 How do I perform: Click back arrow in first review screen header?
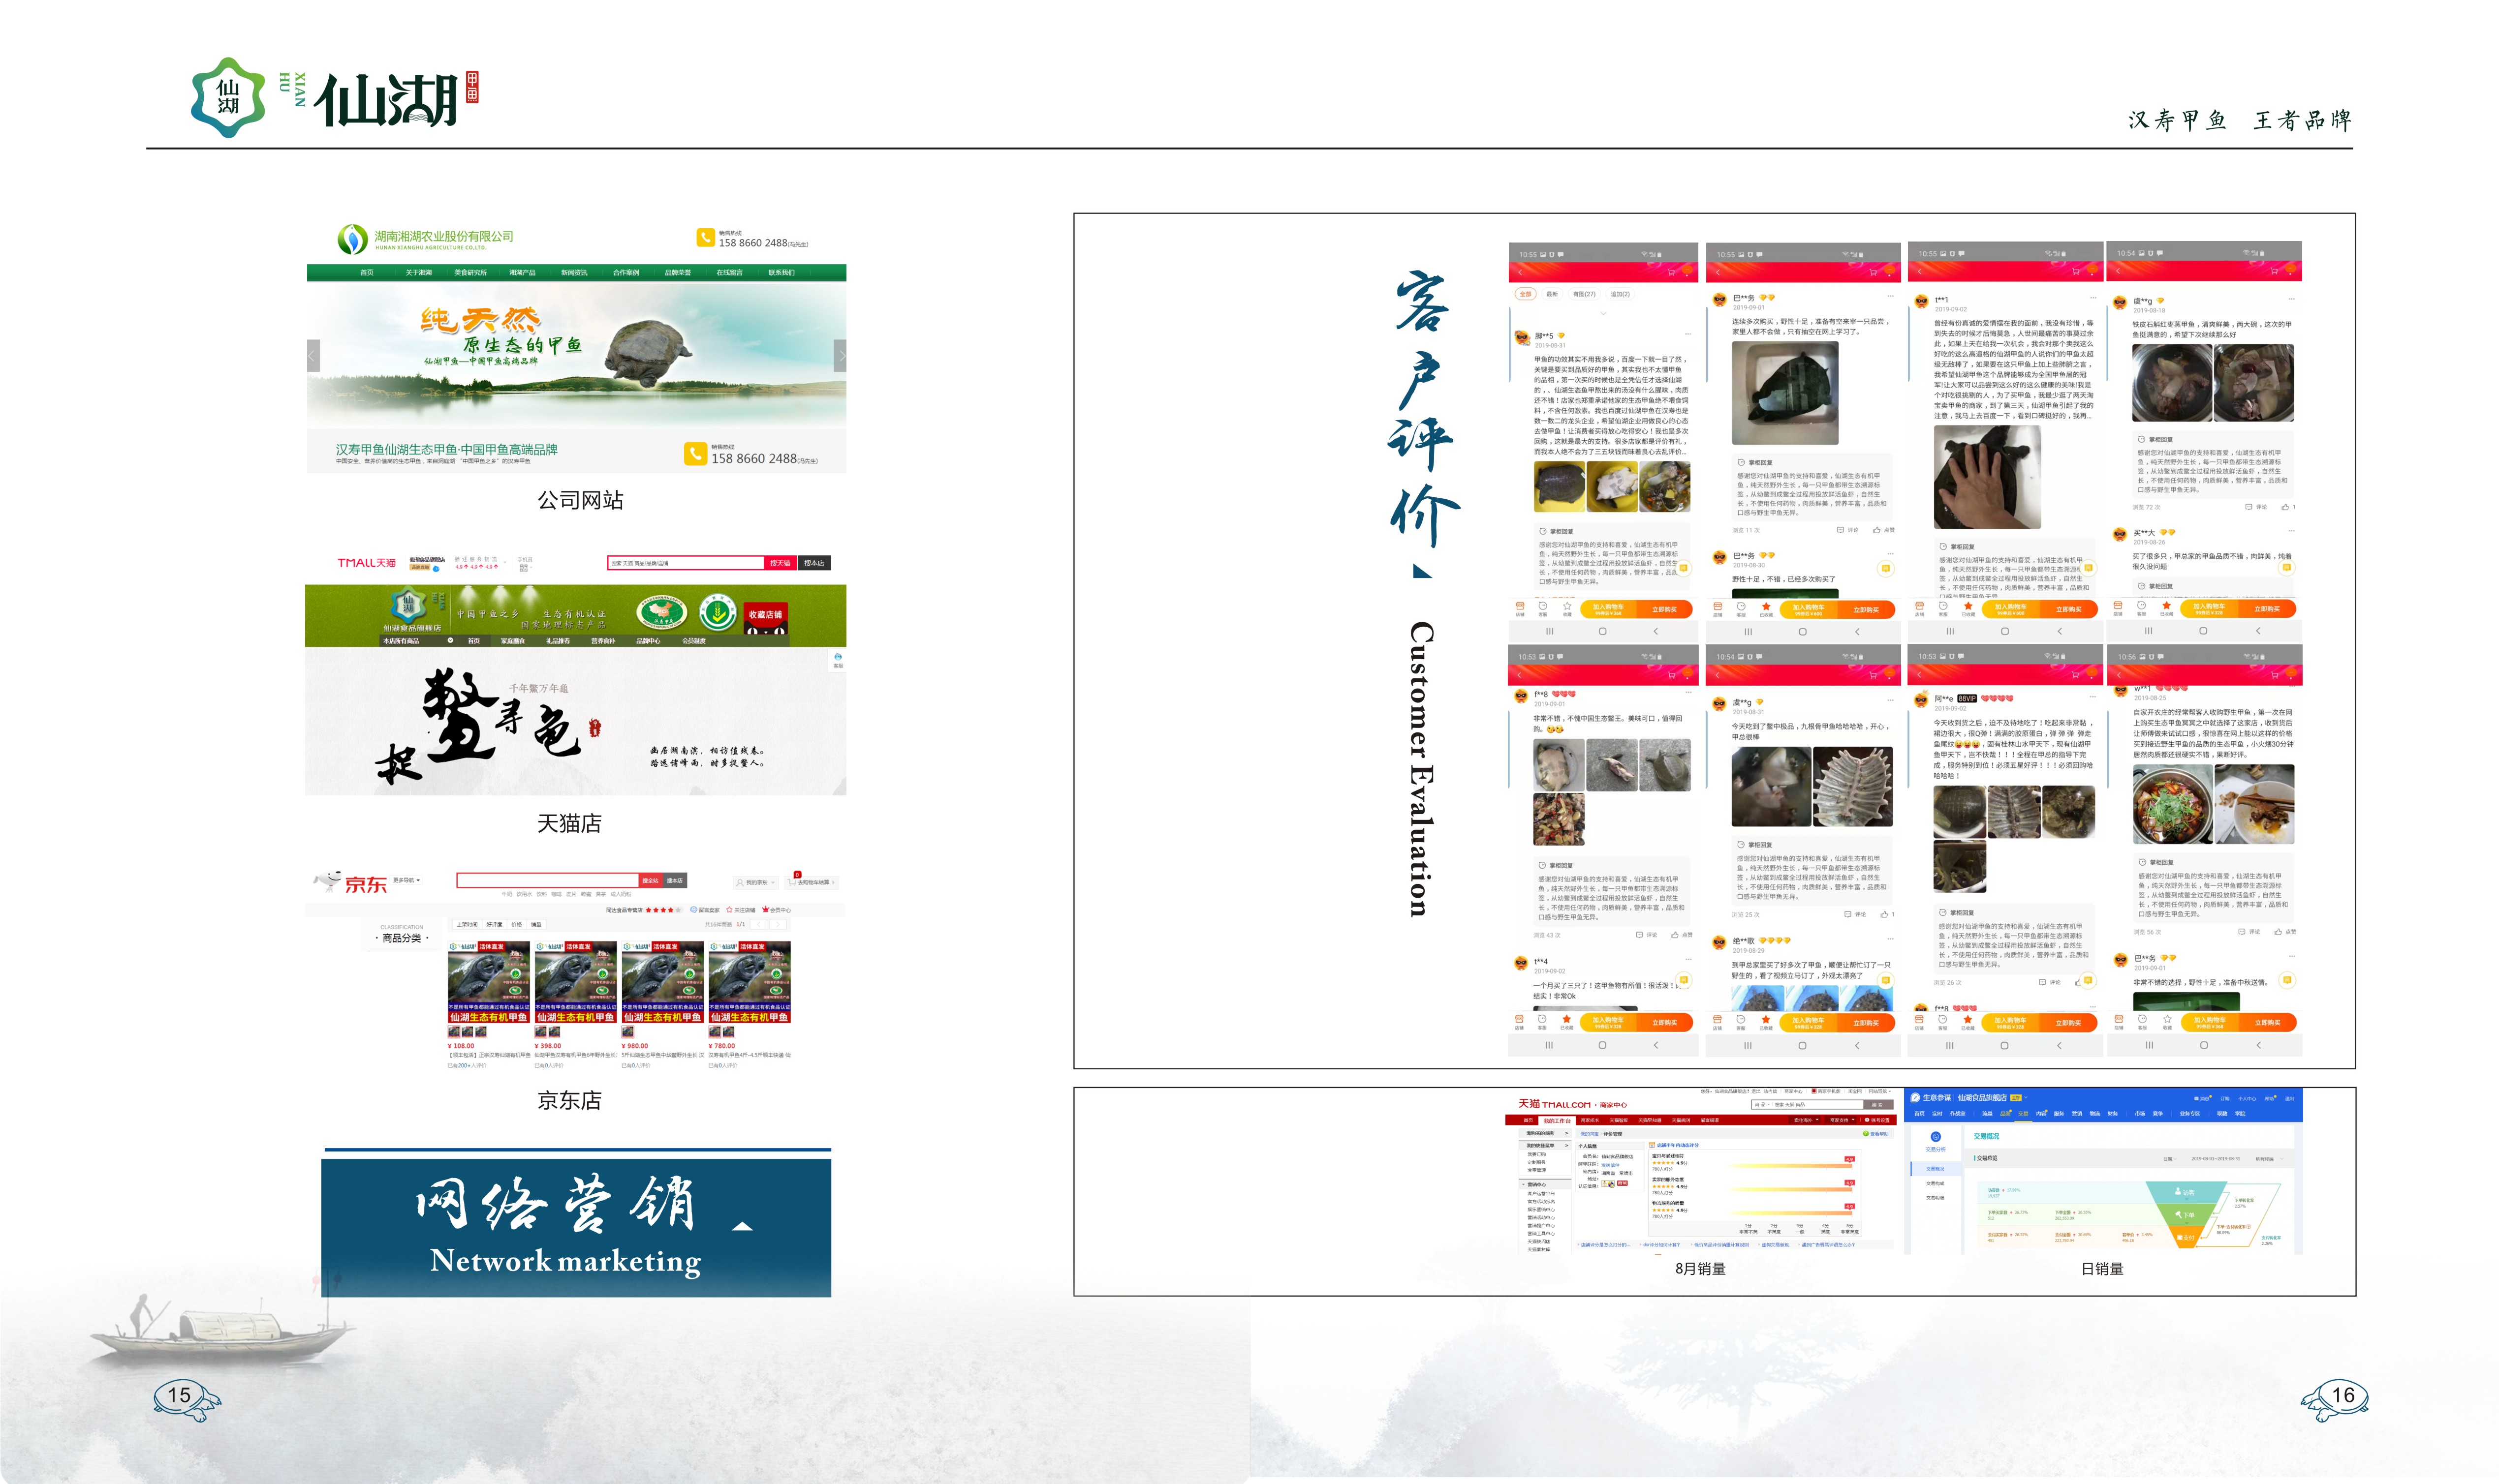click(1522, 272)
